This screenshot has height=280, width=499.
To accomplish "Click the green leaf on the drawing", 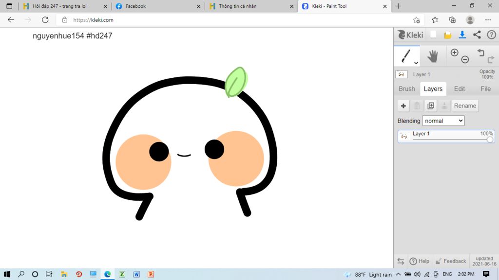I will tap(236, 82).
